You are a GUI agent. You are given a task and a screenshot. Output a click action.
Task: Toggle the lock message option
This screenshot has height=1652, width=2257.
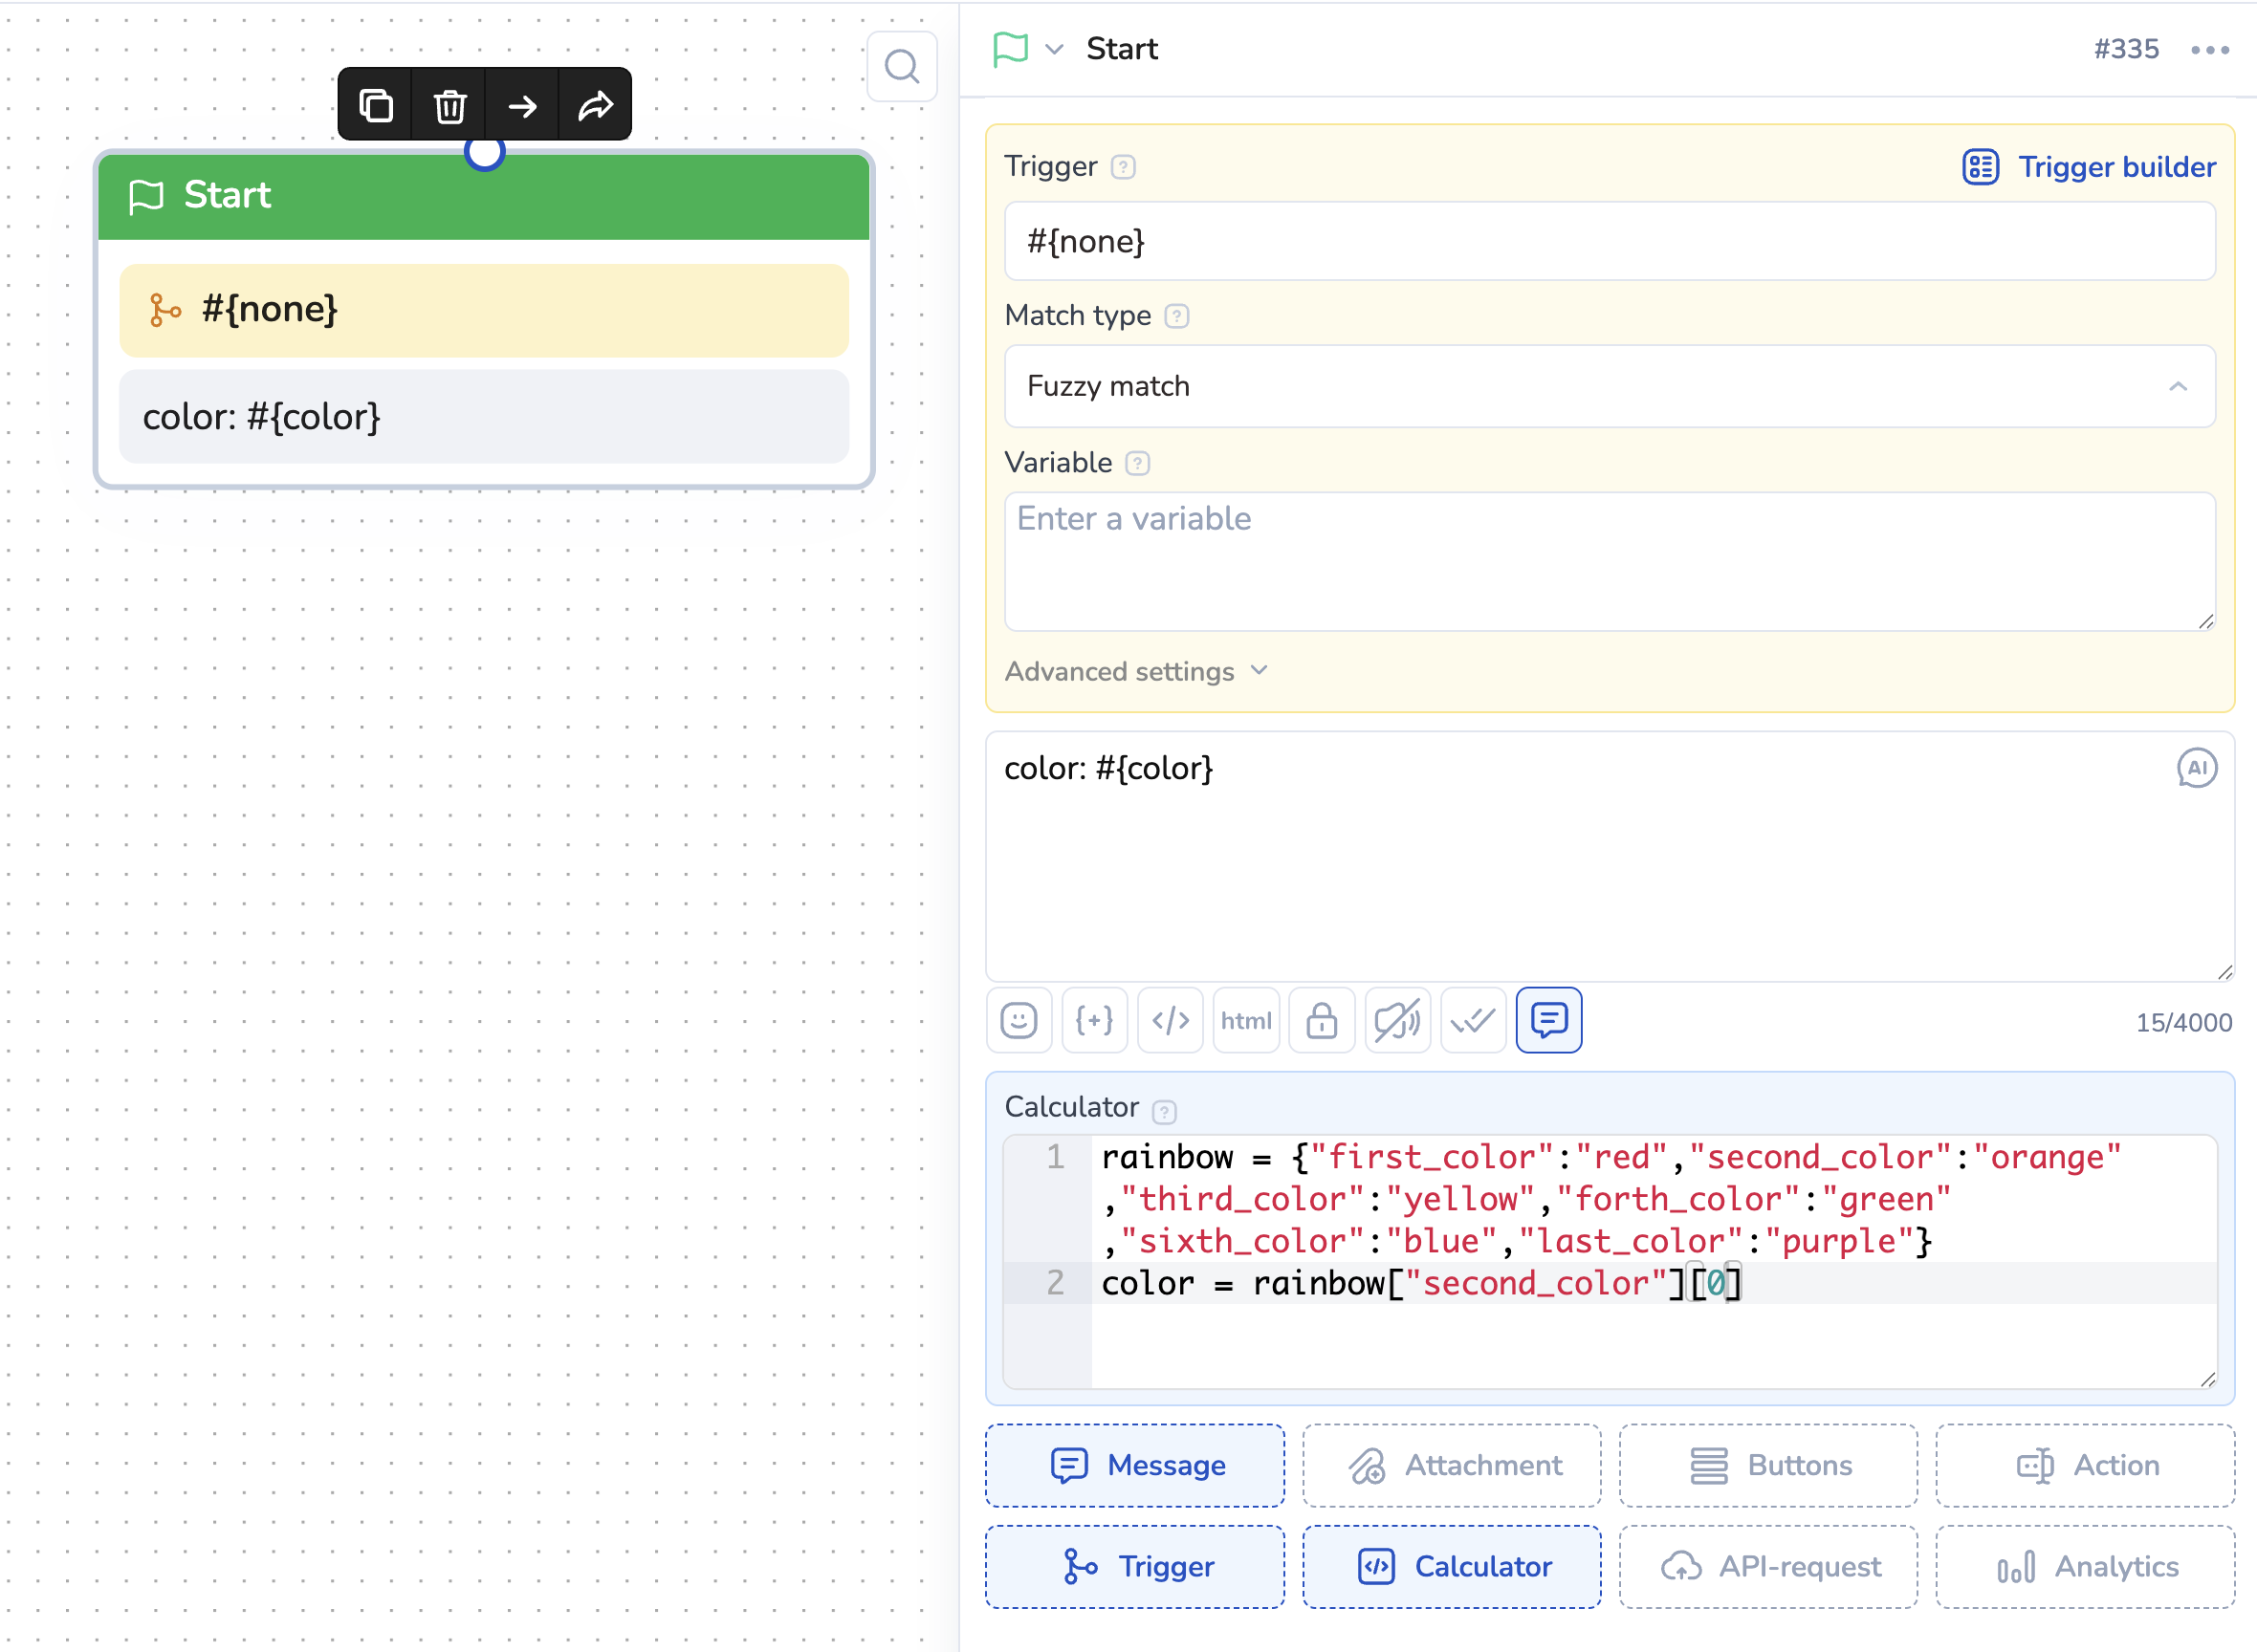tap(1322, 1020)
